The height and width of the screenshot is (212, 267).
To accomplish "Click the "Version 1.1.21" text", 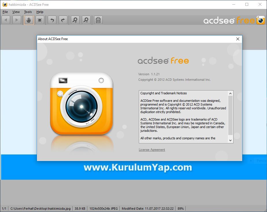I will [x=149, y=74].
